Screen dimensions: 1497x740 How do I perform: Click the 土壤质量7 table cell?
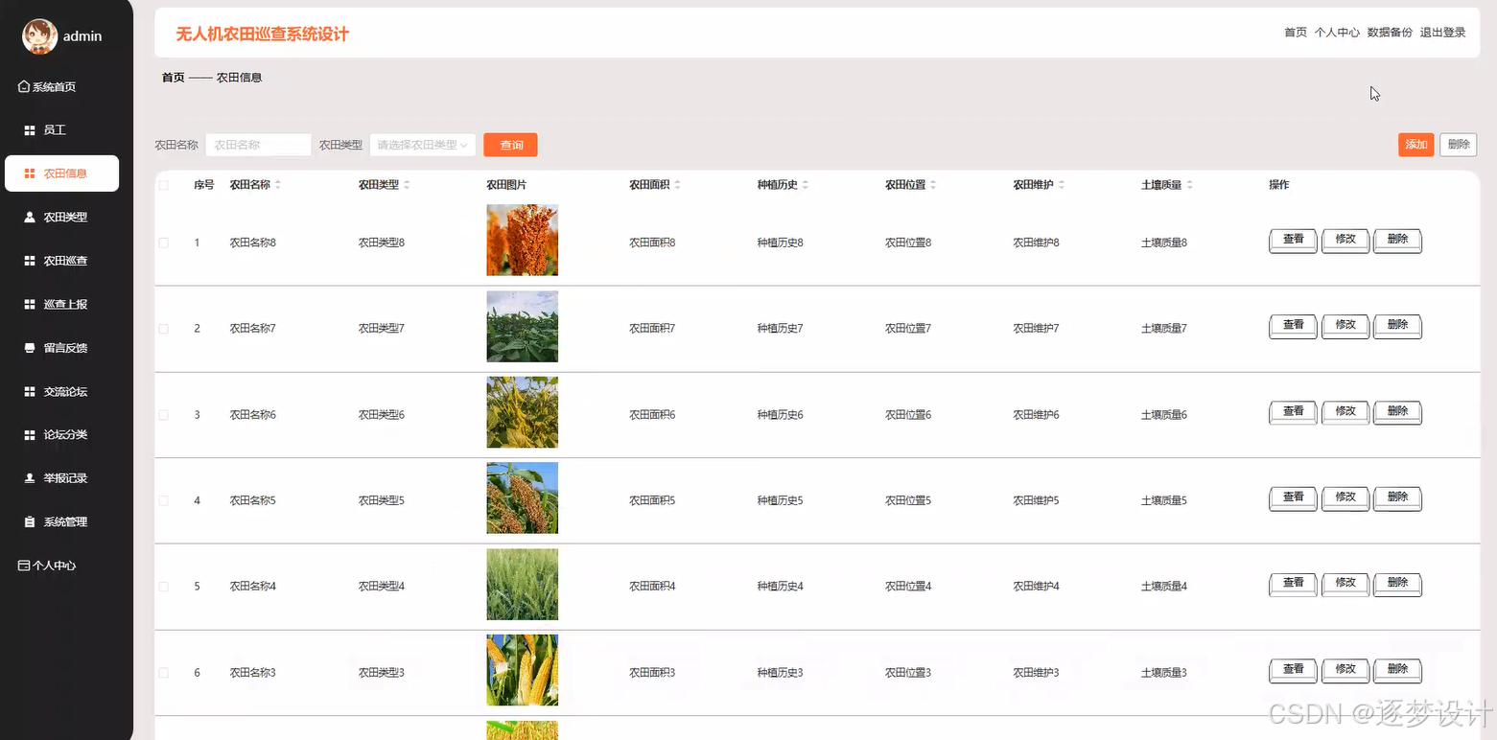tap(1164, 329)
